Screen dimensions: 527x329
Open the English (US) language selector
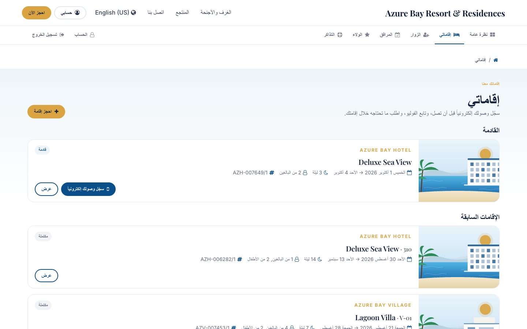tap(116, 13)
